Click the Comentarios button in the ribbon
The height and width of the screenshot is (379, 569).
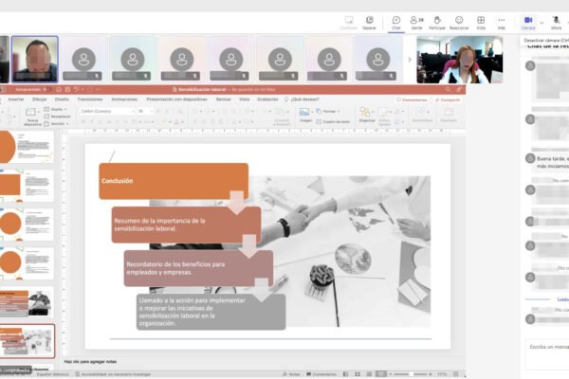click(412, 99)
